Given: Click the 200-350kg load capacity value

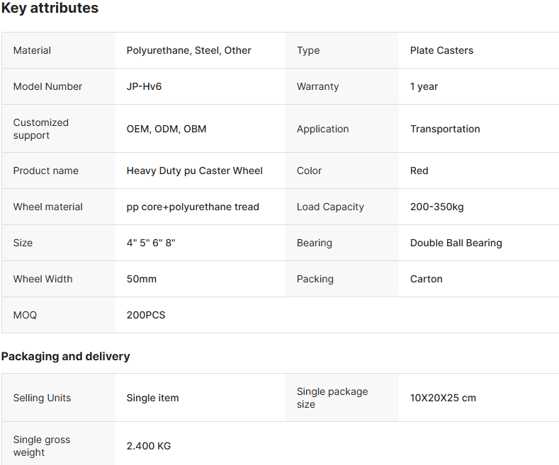Looking at the screenshot, I should point(436,207).
